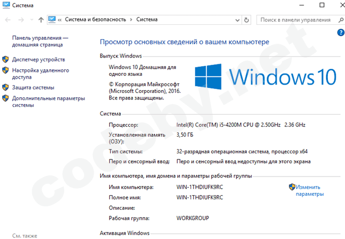Image resolution: width=345 pixels, height=239 pixels.
Task: Click См. также label
Action: click(24, 236)
